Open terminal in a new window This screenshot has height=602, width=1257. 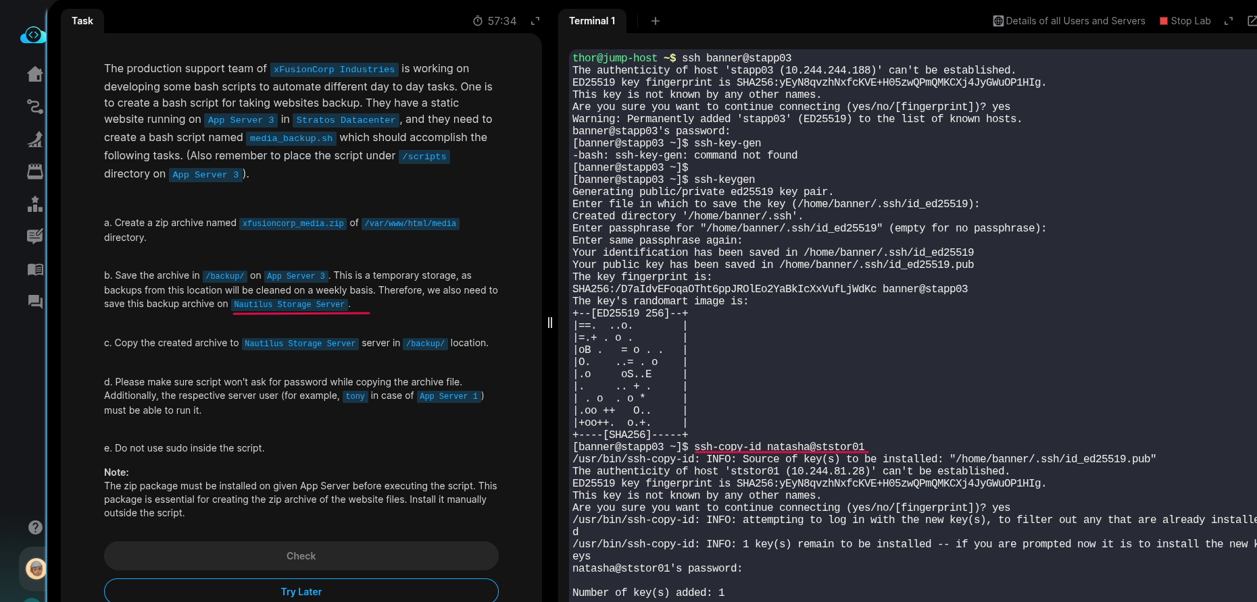1251,21
